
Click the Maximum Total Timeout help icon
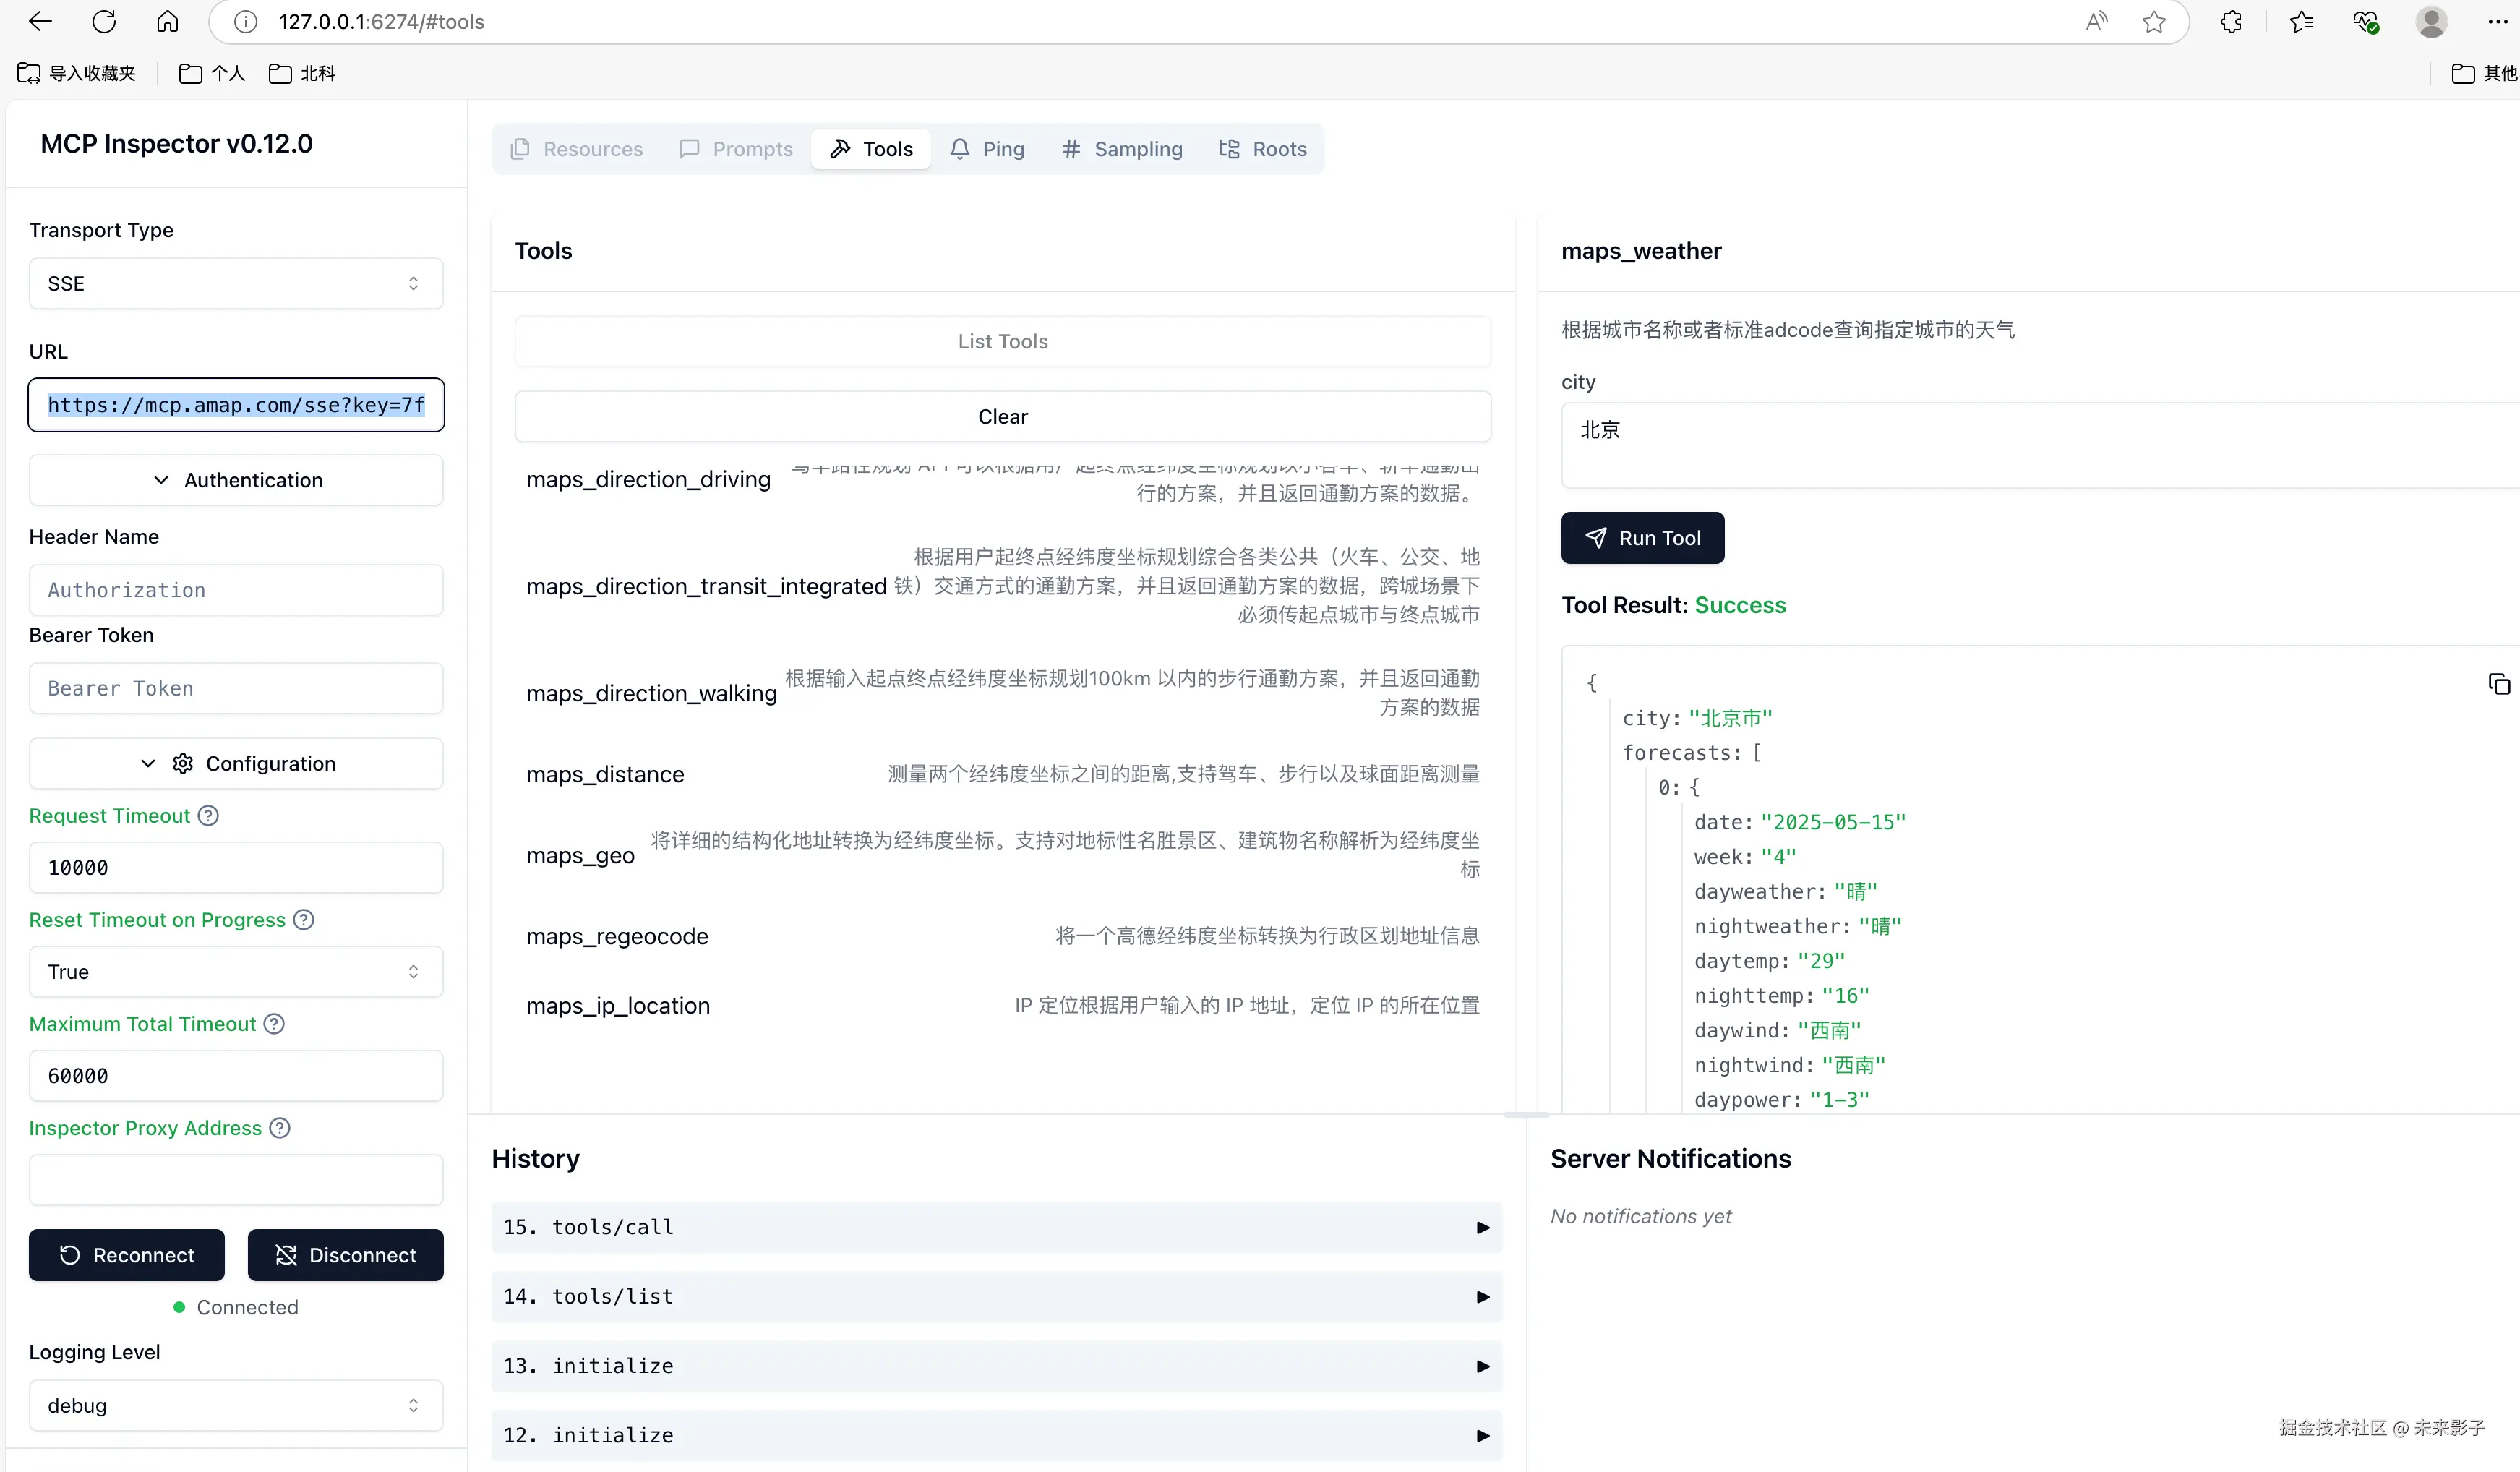pyautogui.click(x=274, y=1024)
